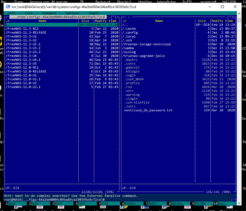The height and width of the screenshot is (211, 246).
Task: Select the /.. parent entry in left panel
Action: [x=62, y=25]
